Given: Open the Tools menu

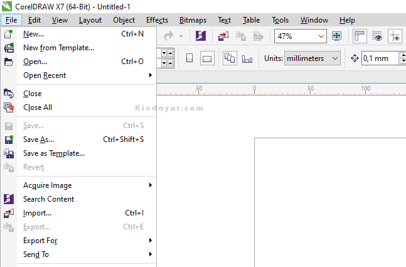Looking at the screenshot, I should [280, 20].
